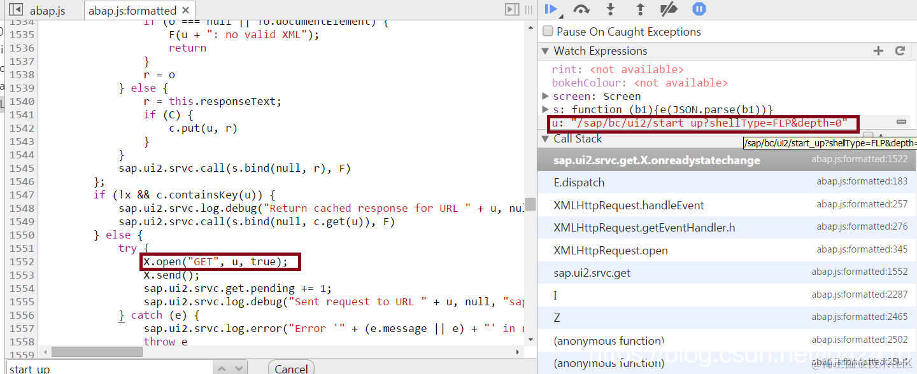Select the rint watch expression
917x374 pixels.
(x=618, y=69)
